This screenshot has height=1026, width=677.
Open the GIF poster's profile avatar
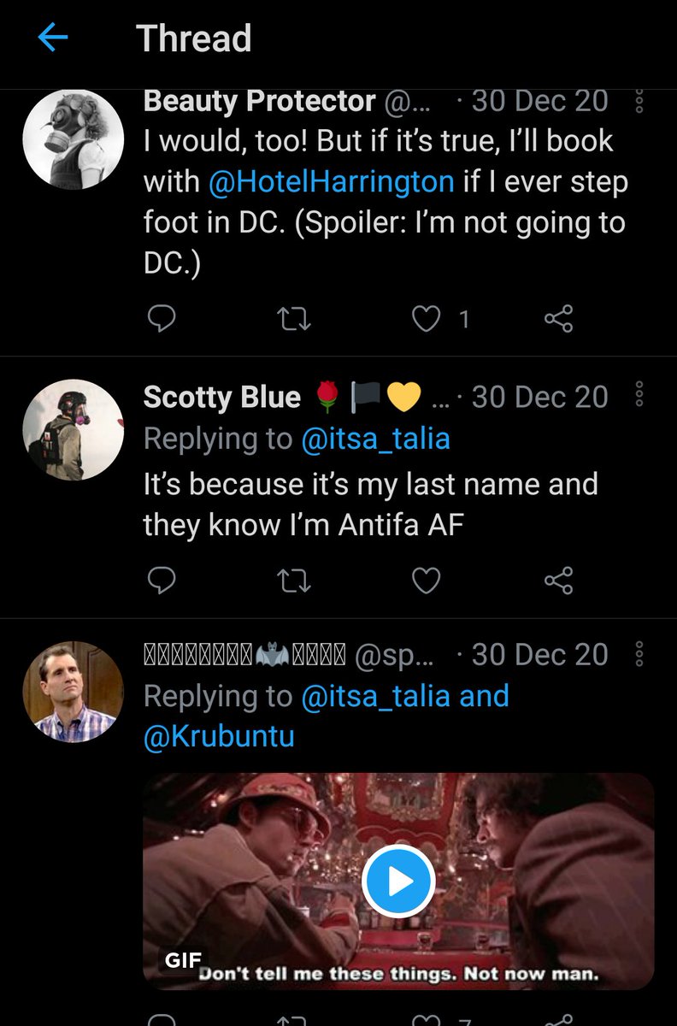[74, 691]
